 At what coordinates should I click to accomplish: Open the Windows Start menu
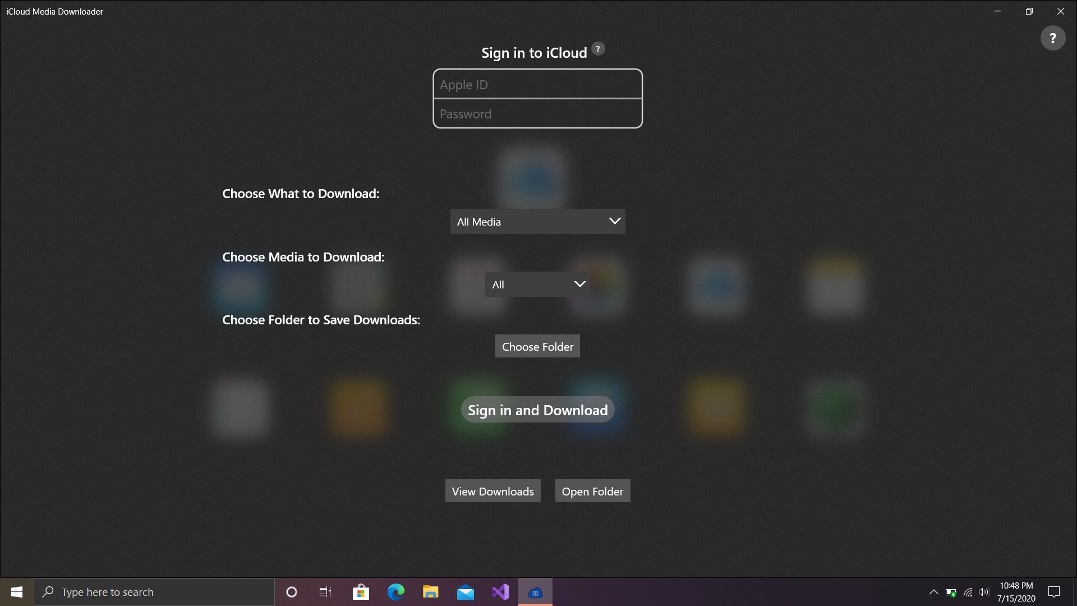pos(17,592)
